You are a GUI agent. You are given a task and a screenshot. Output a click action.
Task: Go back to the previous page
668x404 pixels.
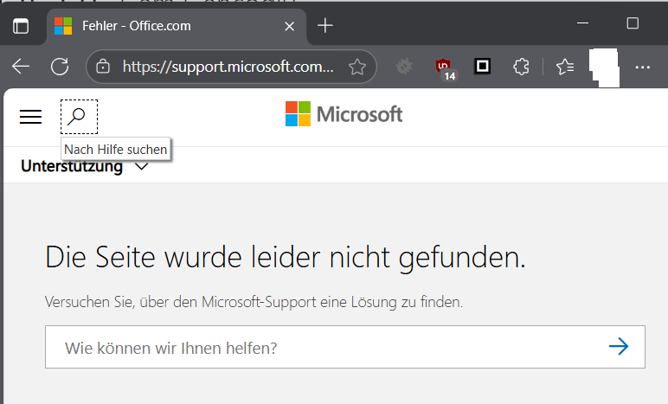(x=21, y=67)
